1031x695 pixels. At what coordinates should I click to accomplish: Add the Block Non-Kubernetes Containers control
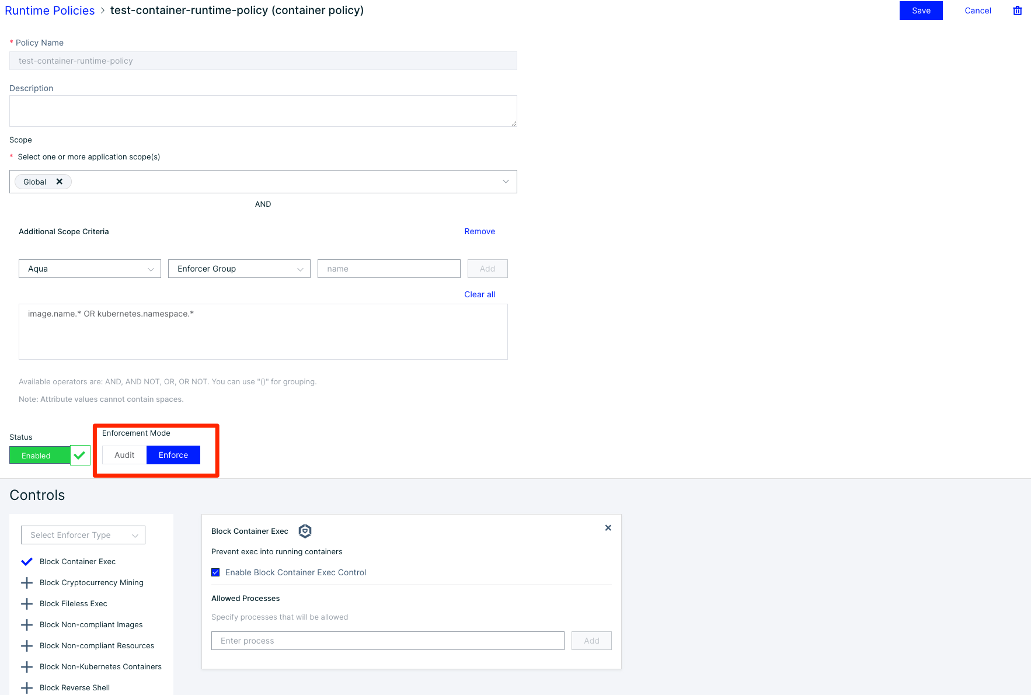[26, 666]
